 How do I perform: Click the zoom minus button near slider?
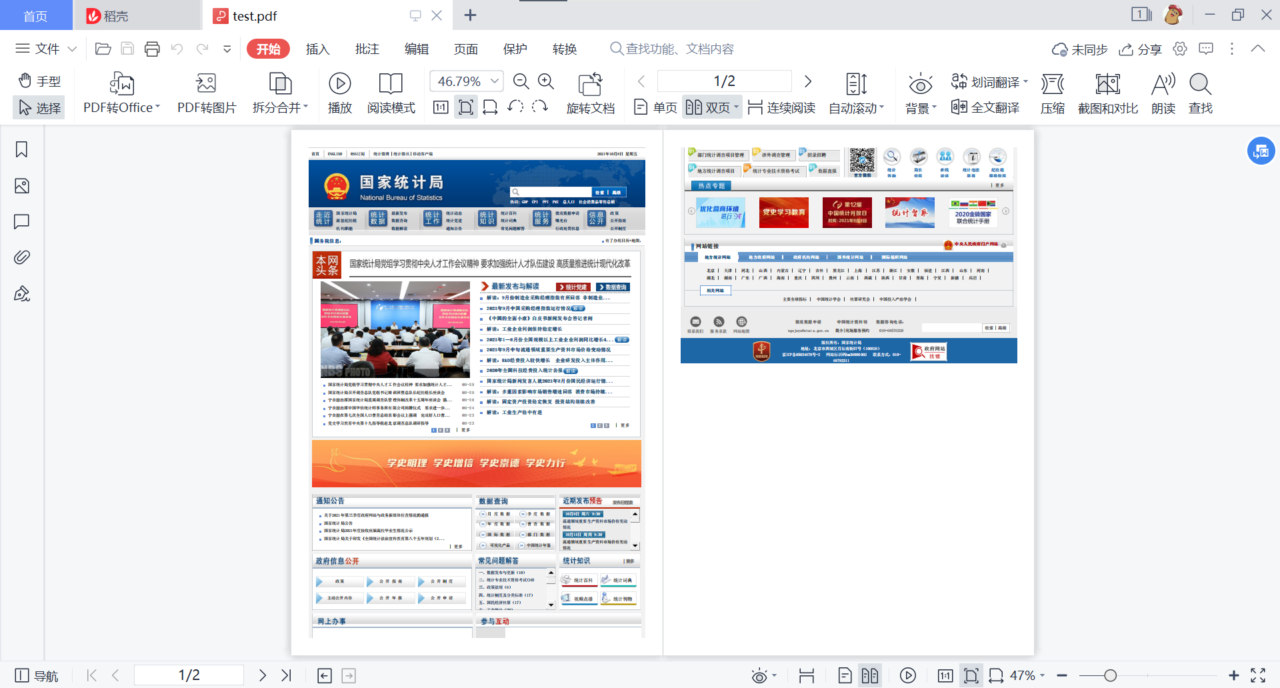(1062, 675)
